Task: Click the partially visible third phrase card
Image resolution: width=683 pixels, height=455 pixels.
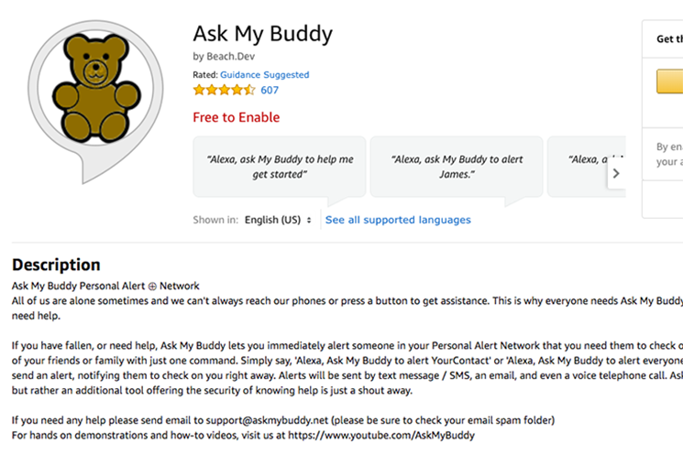Action: 584,167
